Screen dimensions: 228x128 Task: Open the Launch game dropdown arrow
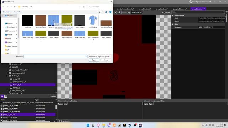(210, 2)
